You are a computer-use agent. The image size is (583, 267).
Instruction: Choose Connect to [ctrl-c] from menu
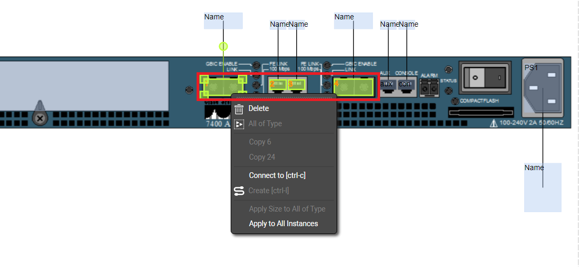click(277, 175)
